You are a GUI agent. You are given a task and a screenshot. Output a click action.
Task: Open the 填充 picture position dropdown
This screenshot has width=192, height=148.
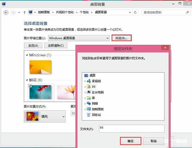click(45, 116)
